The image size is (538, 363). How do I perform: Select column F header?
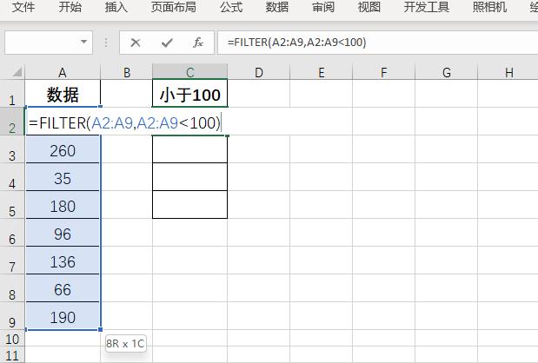383,72
